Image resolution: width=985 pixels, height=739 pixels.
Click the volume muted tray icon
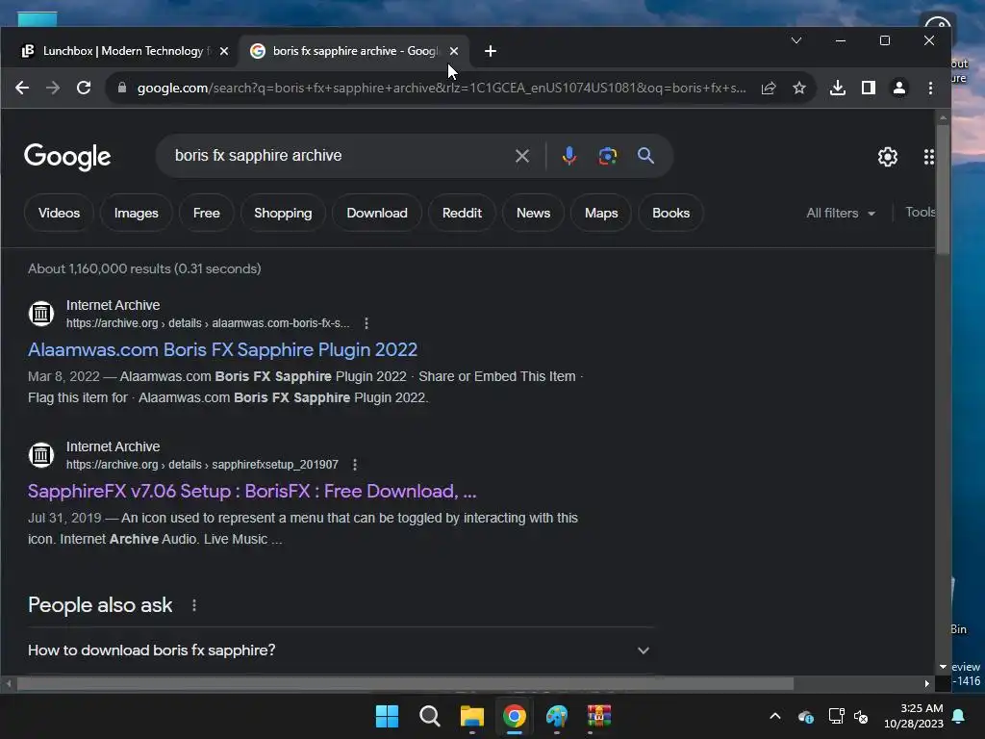click(x=861, y=716)
